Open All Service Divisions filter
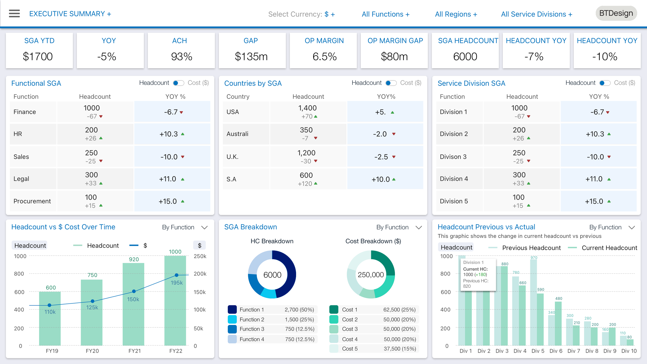 (536, 14)
